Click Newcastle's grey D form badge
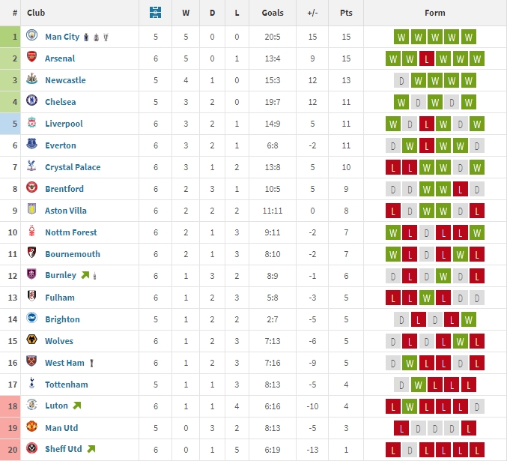This screenshot has height=461, width=507. point(401,80)
